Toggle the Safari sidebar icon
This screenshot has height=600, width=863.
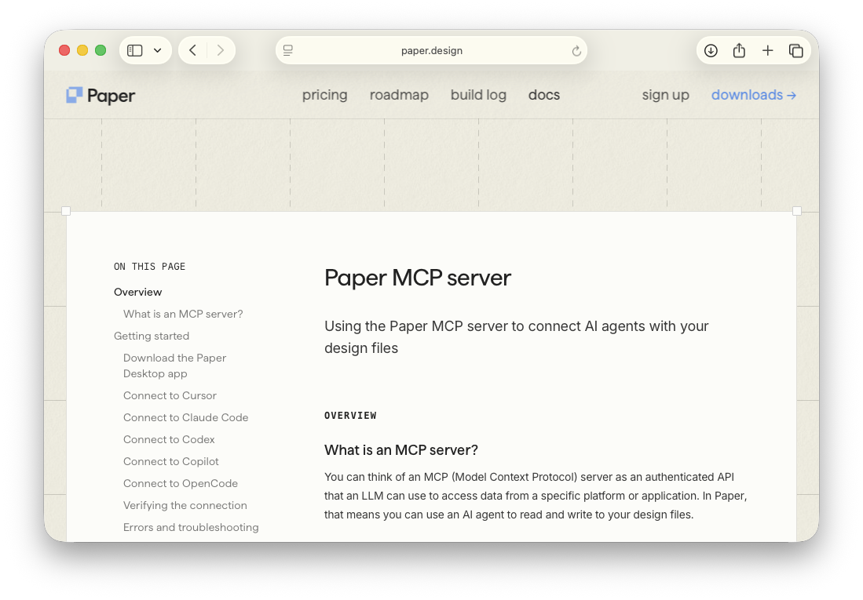(x=134, y=49)
